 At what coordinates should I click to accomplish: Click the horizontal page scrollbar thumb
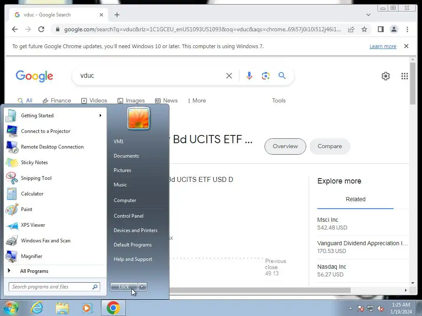pos(260,290)
